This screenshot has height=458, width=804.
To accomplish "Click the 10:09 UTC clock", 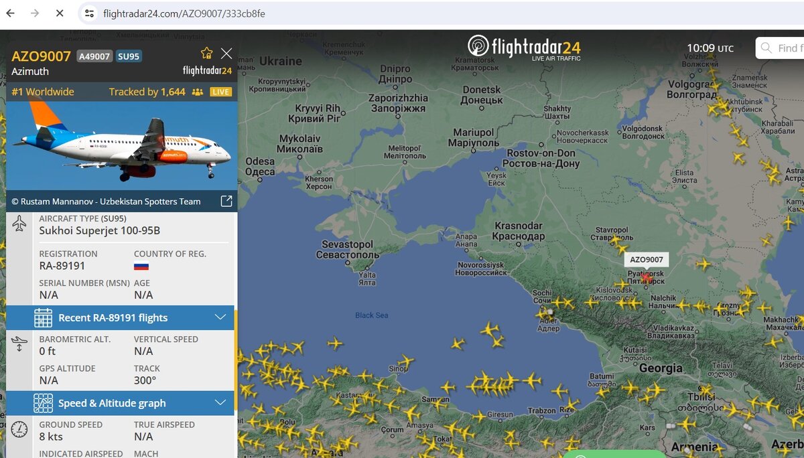I will (710, 48).
